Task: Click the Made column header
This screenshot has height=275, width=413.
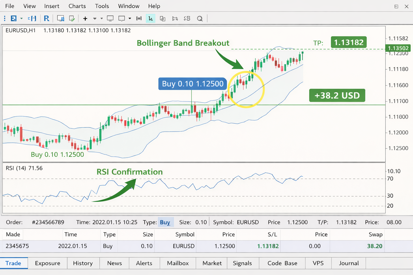Action: pos(13,234)
